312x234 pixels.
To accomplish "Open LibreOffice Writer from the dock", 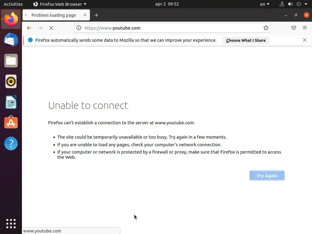I will pos(11,102).
